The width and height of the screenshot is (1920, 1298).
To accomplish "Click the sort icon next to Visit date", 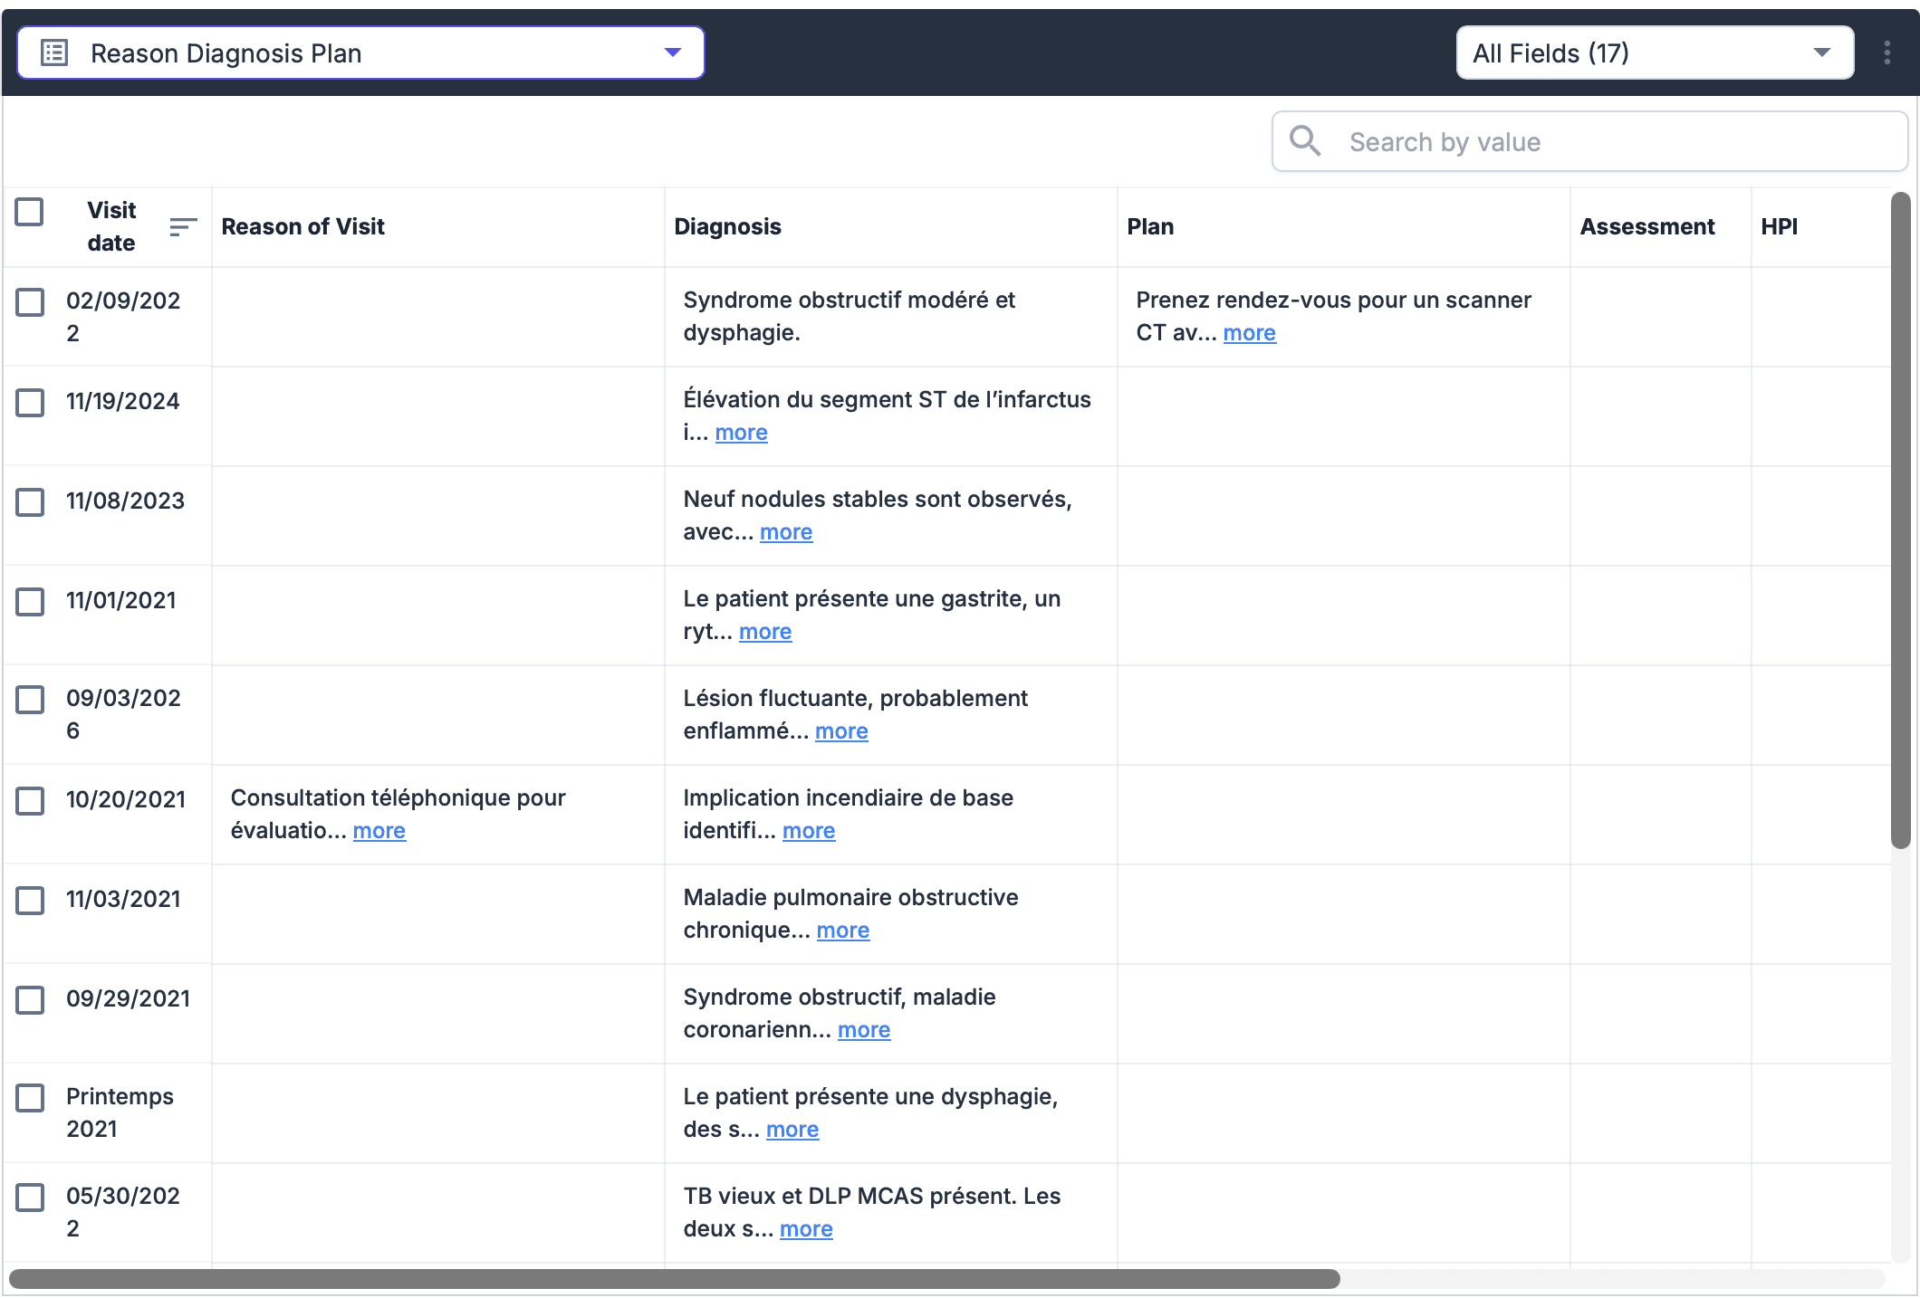I will [182, 226].
